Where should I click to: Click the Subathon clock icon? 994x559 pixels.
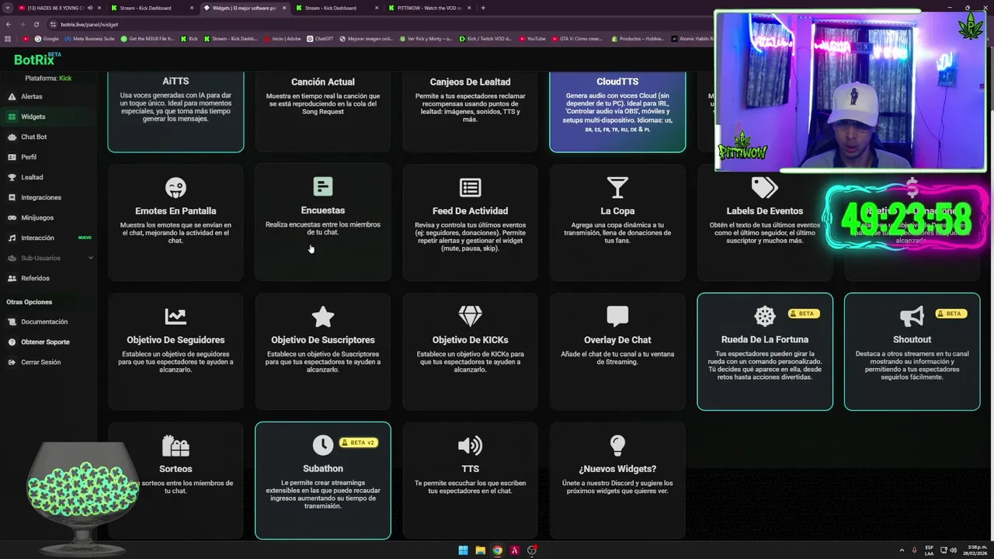322,445
